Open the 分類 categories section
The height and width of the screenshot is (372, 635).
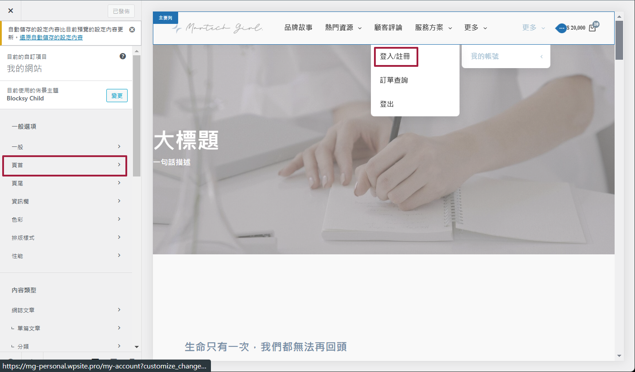[x=66, y=346]
